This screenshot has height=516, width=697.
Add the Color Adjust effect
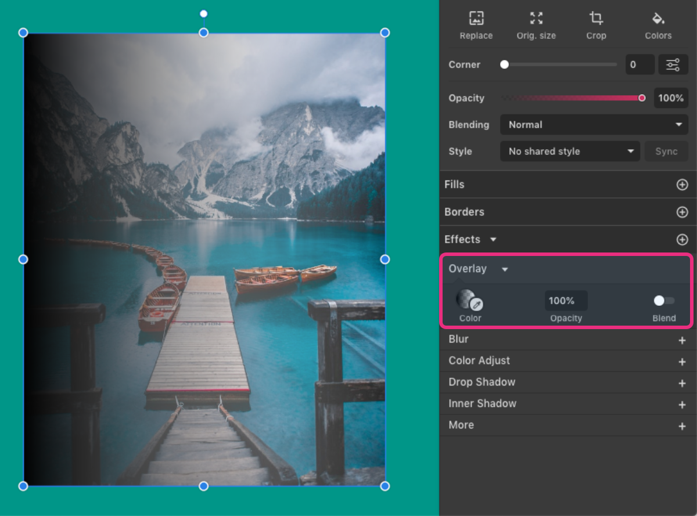point(682,362)
